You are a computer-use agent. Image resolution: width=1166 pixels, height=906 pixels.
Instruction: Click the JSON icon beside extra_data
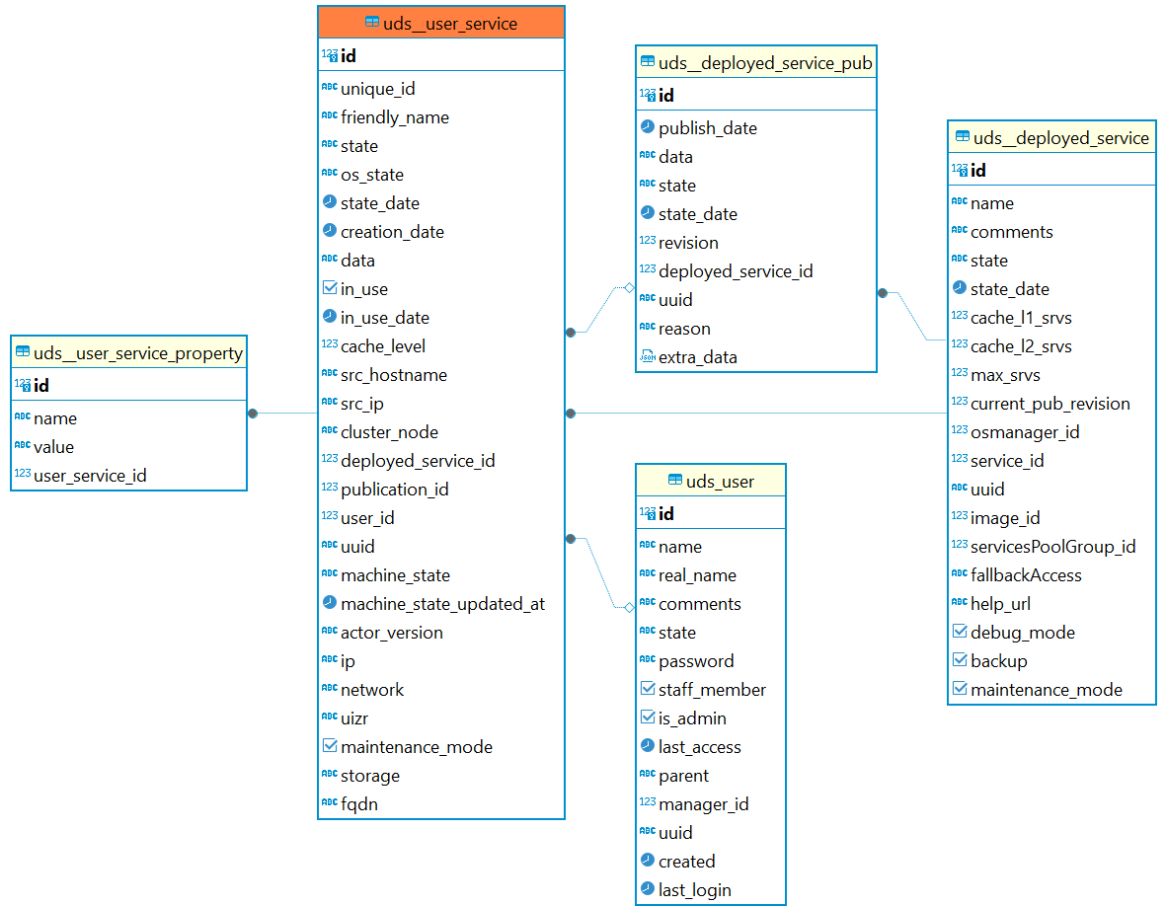tap(647, 356)
